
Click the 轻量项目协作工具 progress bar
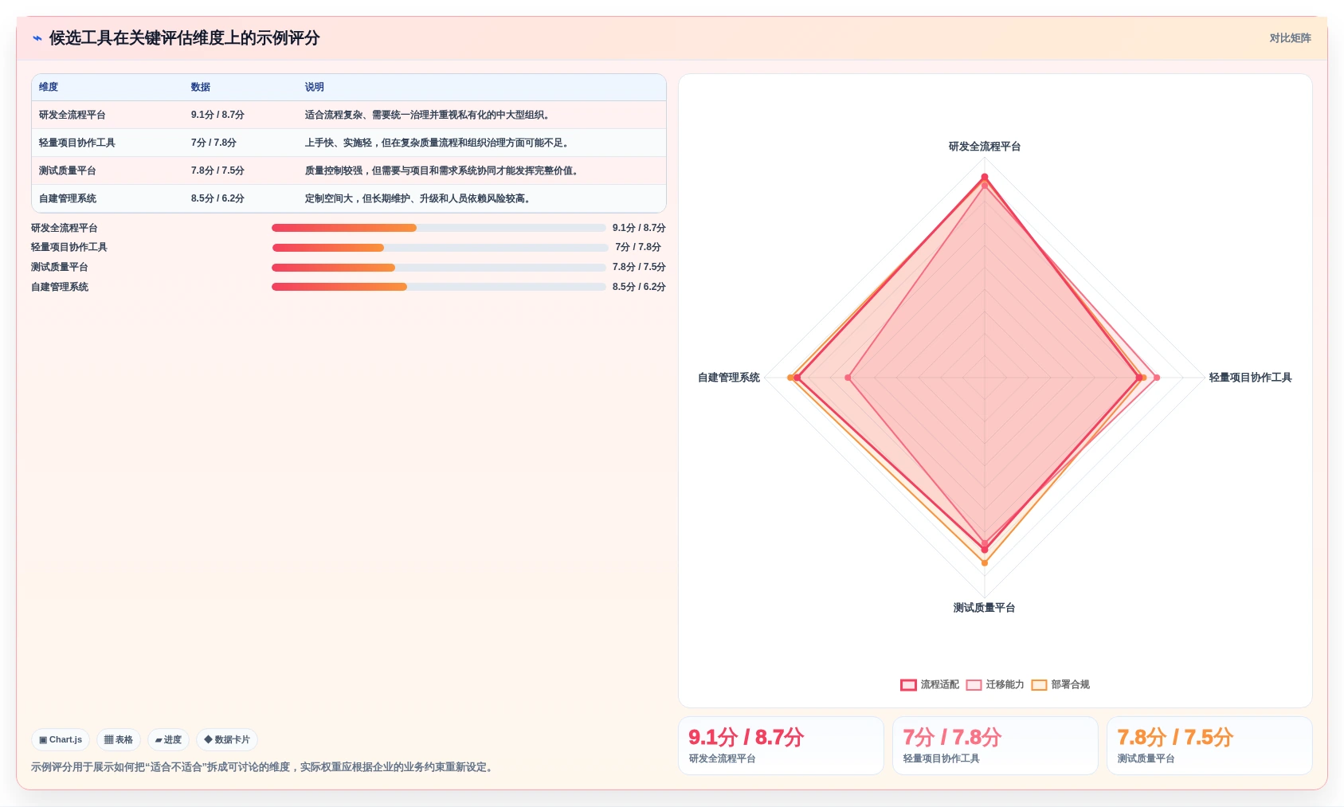pyautogui.click(x=441, y=248)
